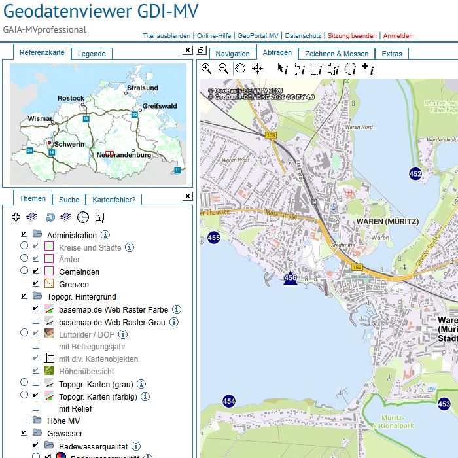Check the mit Relief checkbox

[36, 408]
